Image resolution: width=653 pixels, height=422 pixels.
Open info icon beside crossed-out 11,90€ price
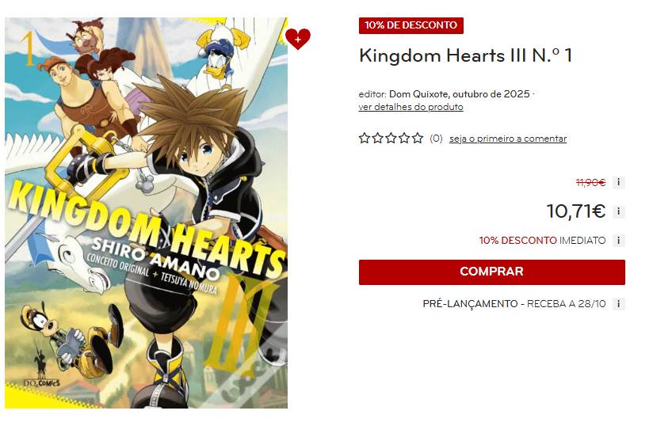tap(618, 182)
